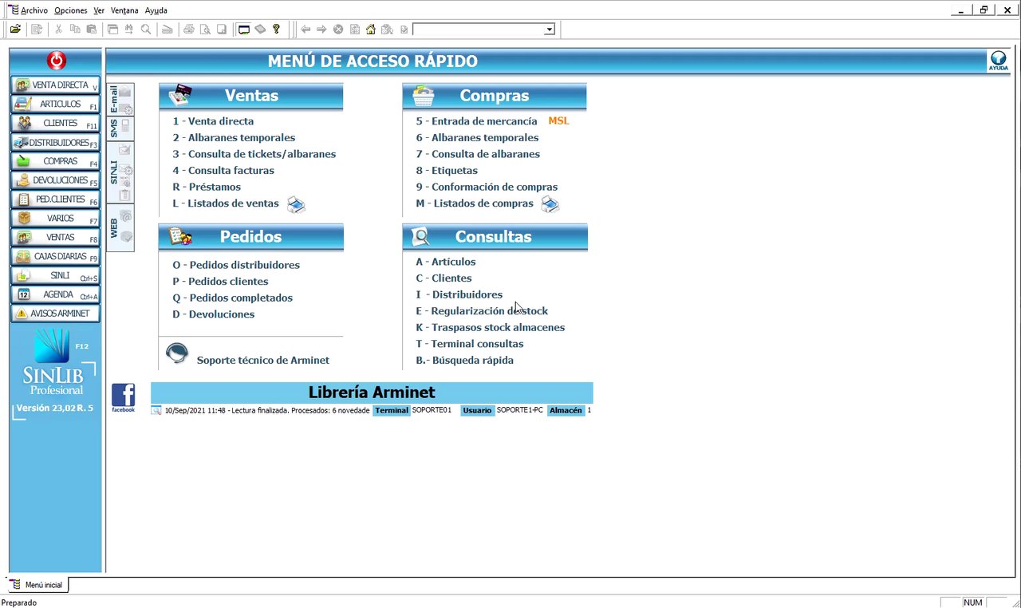Viewport: 1021px width, 608px height.
Task: Open 8 - Etiquetas link
Action: coord(447,171)
